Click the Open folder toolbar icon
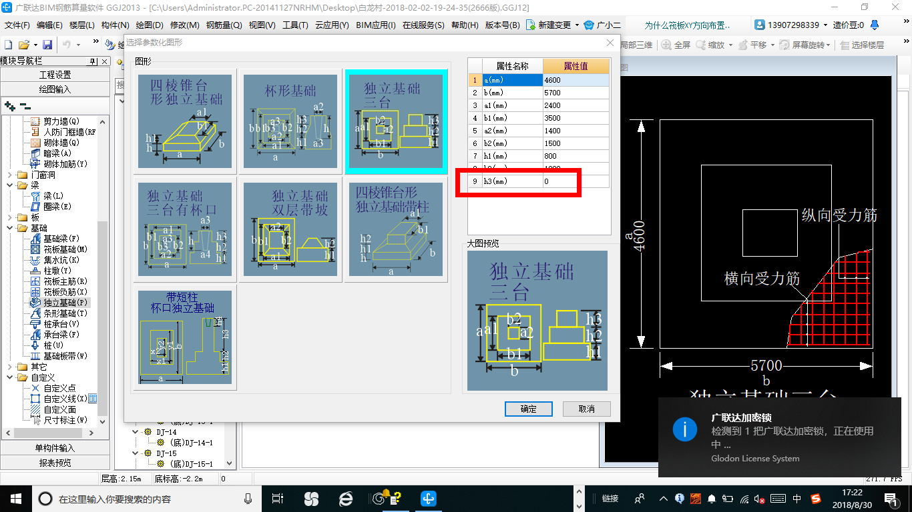912x512 pixels. 23,45
